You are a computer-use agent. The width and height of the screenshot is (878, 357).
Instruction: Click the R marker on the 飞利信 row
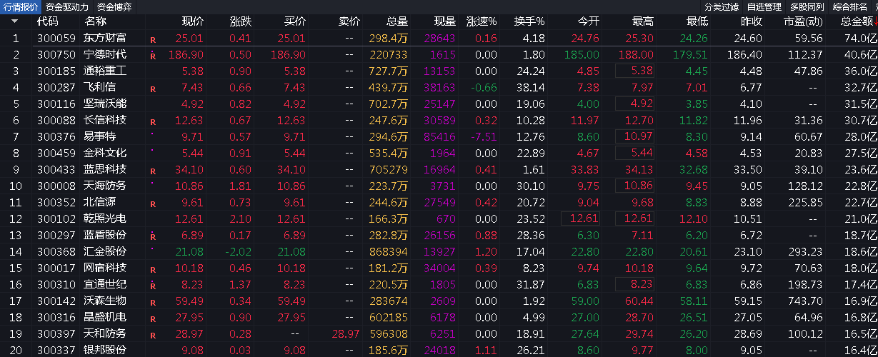(x=152, y=90)
